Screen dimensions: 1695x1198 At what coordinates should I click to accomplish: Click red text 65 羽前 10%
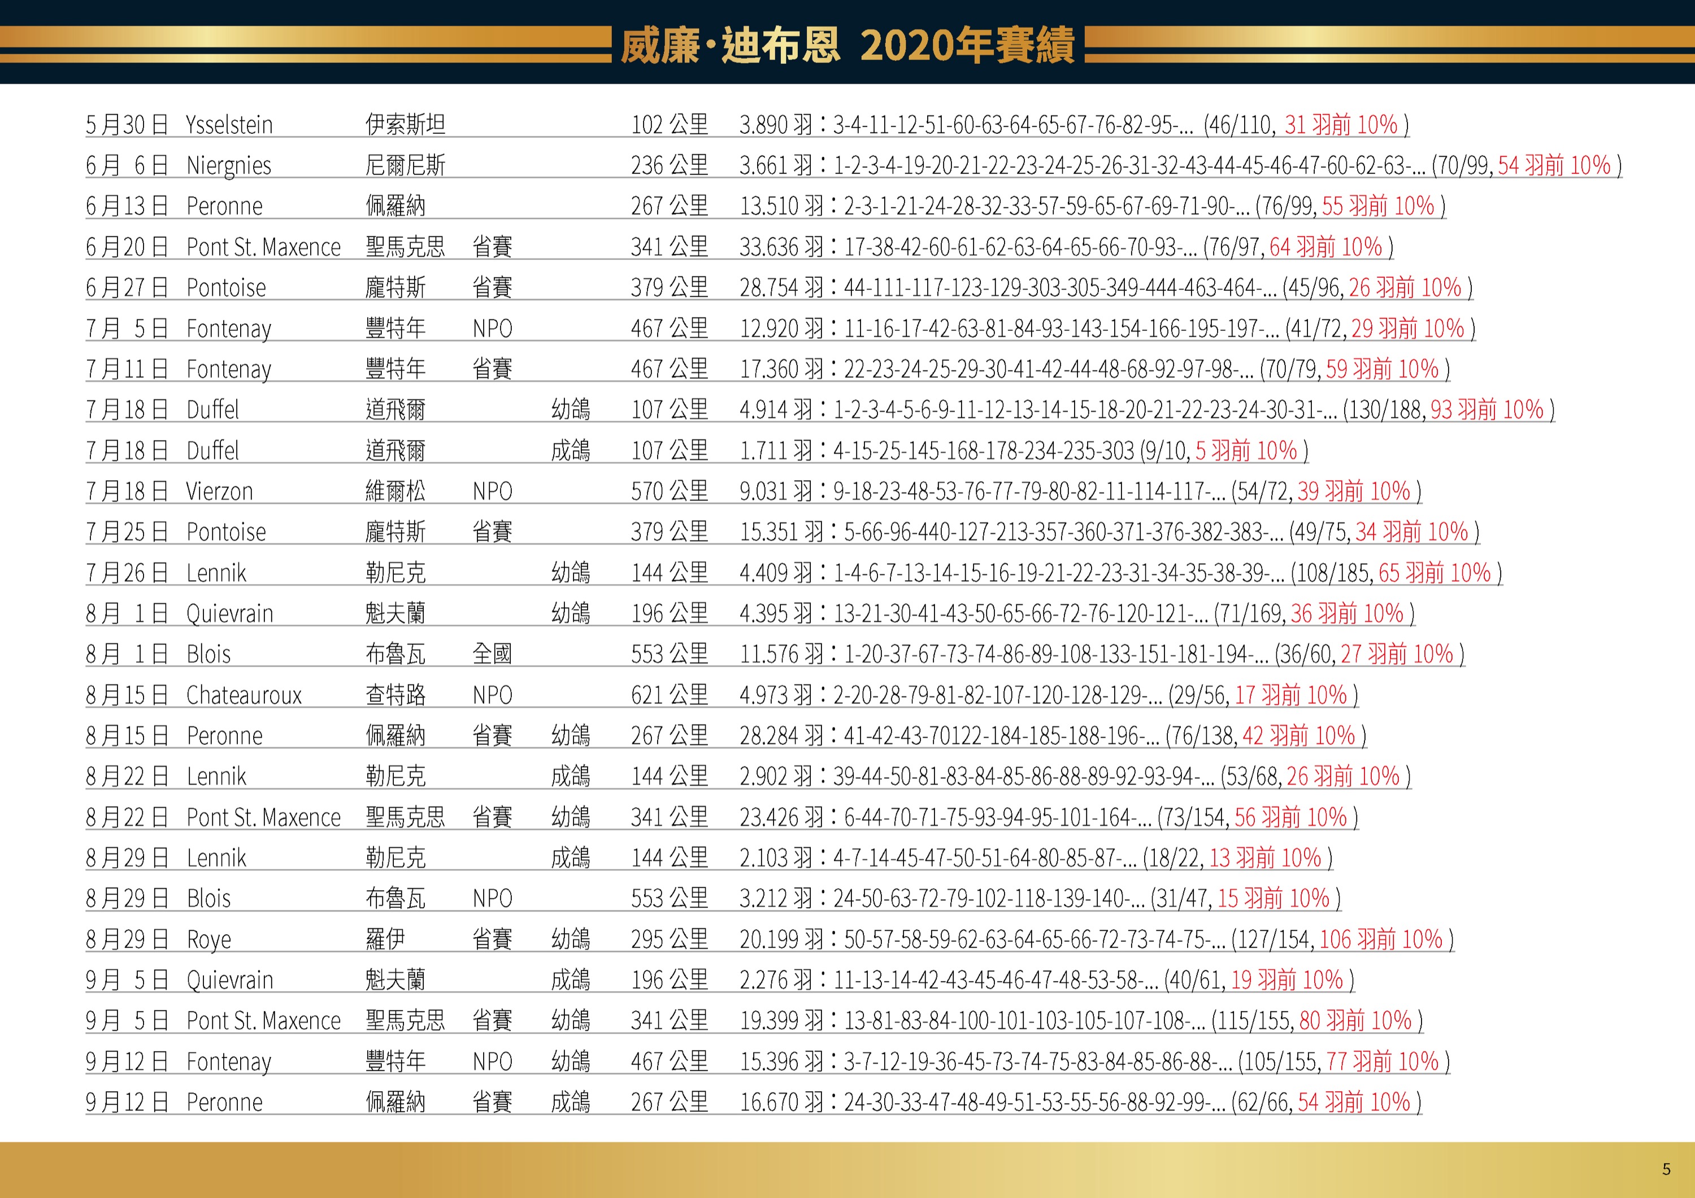[x=1435, y=573]
